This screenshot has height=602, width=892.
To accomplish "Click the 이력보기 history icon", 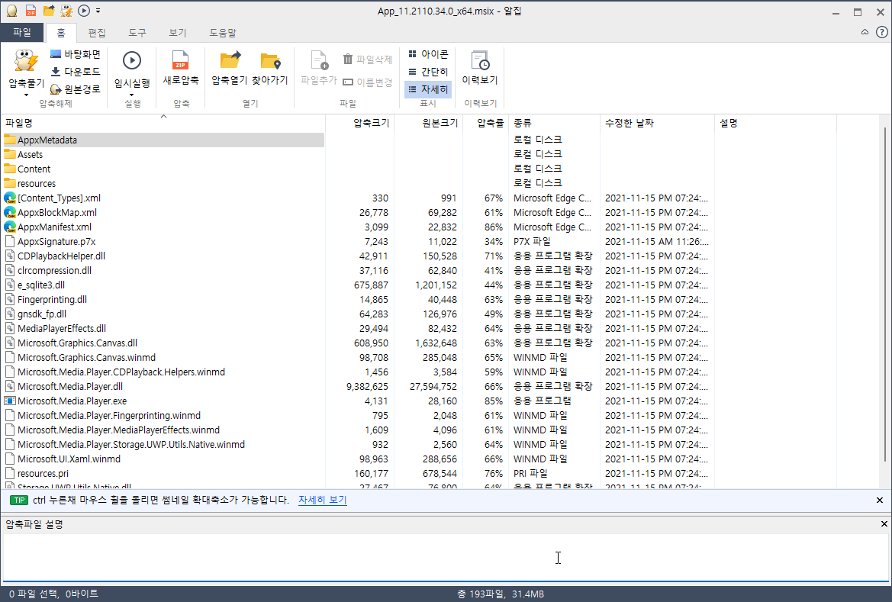I will (480, 60).
